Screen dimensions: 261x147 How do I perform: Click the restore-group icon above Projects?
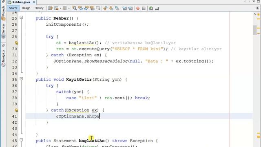(3, 2)
